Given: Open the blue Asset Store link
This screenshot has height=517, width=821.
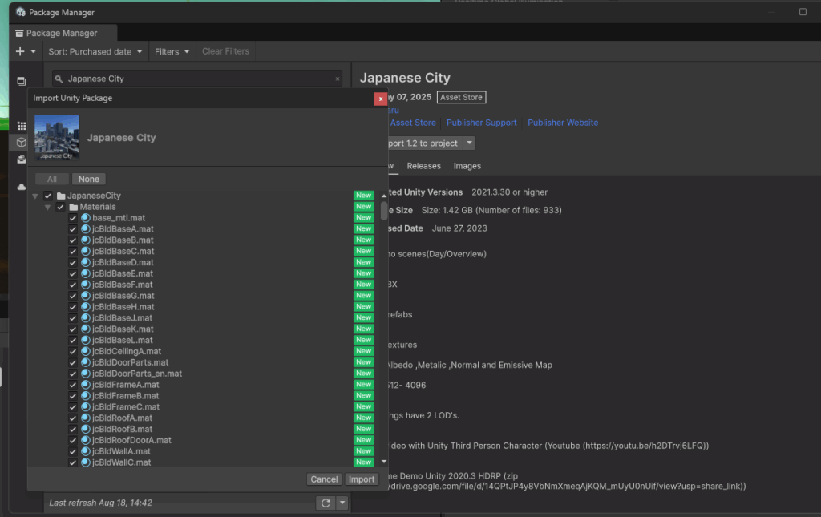Looking at the screenshot, I should [x=413, y=123].
